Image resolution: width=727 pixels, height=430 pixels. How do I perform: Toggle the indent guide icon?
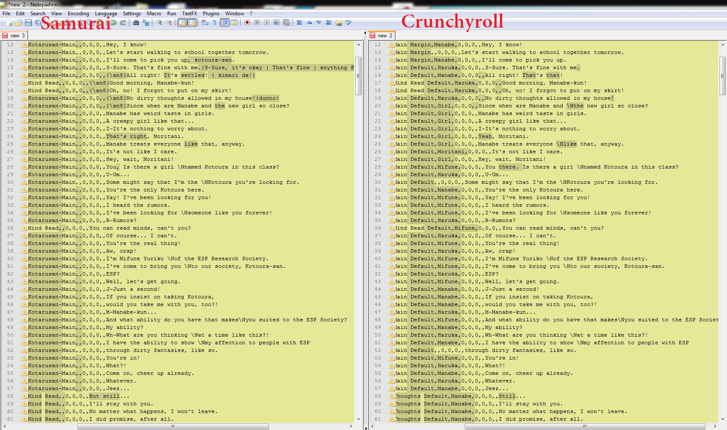225,22
